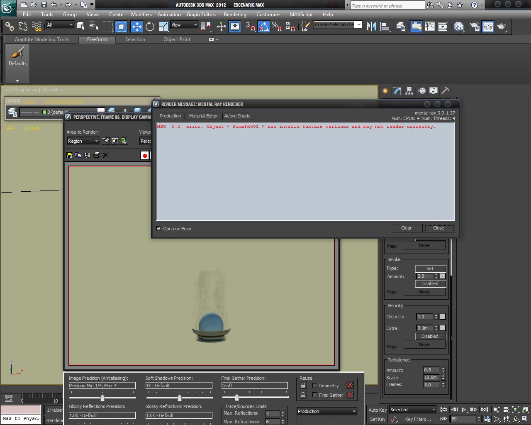
Task: Pick the Rectangular Selection Region tool
Action: [x=107, y=27]
